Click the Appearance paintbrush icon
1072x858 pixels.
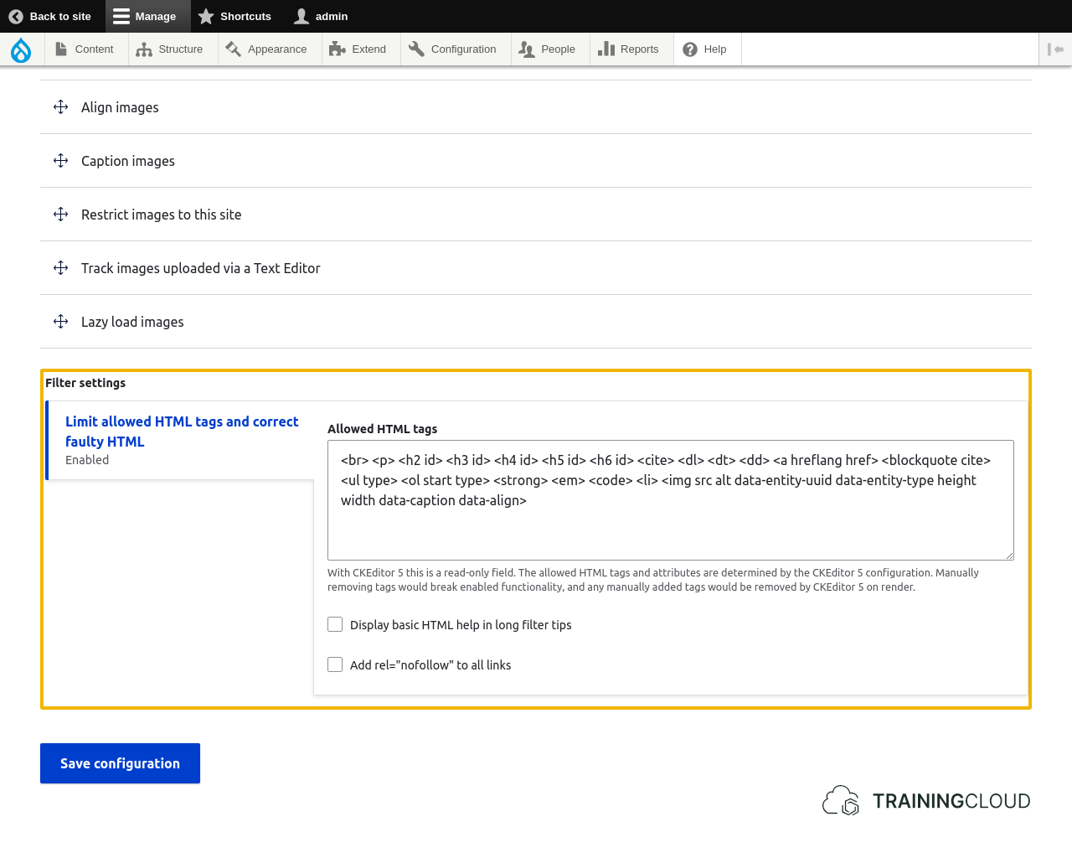tap(234, 49)
